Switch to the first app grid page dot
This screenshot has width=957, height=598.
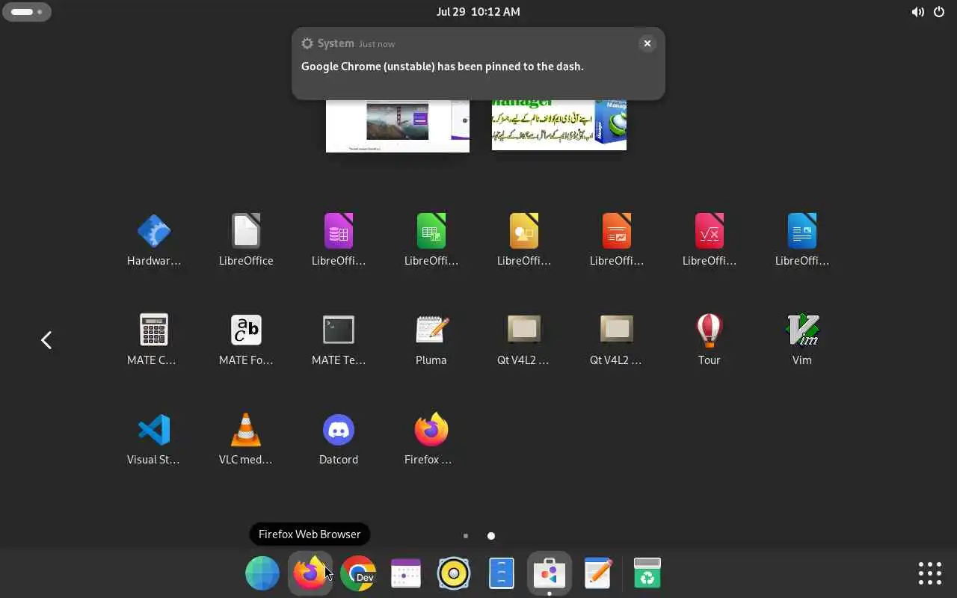(x=466, y=536)
